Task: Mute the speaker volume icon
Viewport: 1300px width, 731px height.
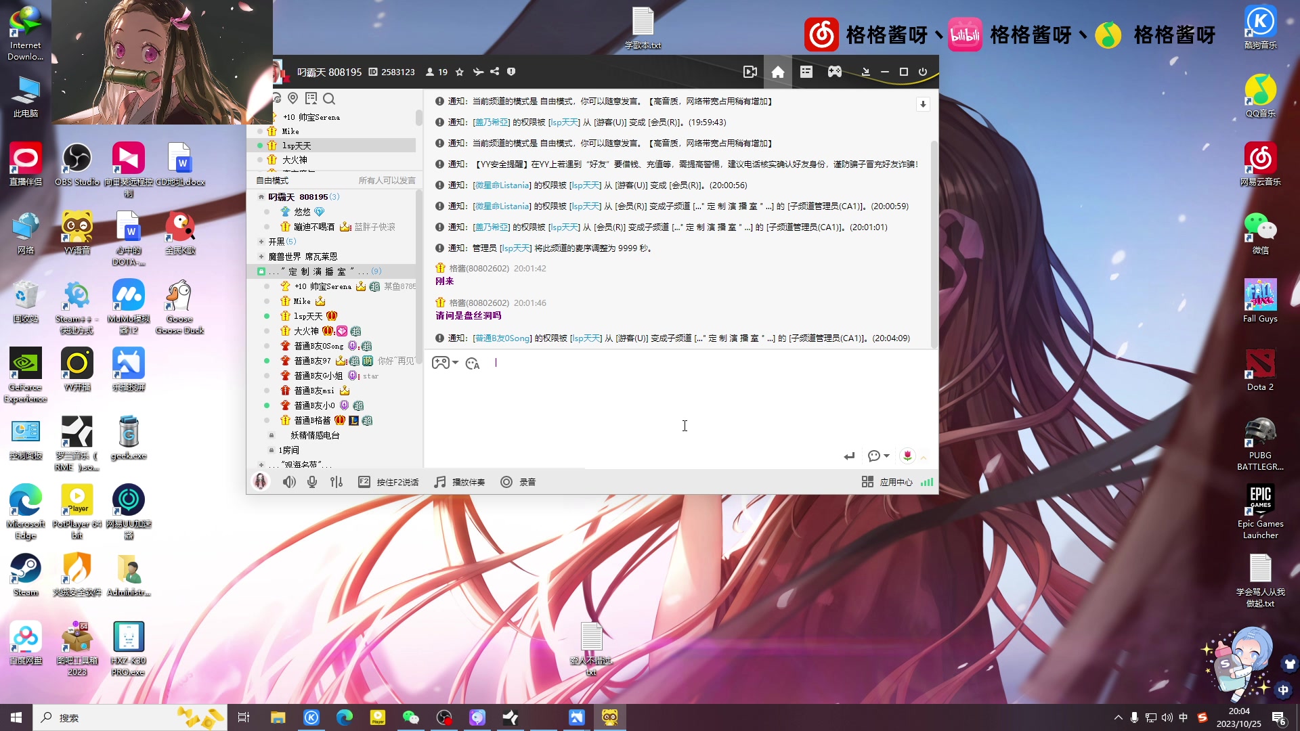Action: (x=289, y=482)
